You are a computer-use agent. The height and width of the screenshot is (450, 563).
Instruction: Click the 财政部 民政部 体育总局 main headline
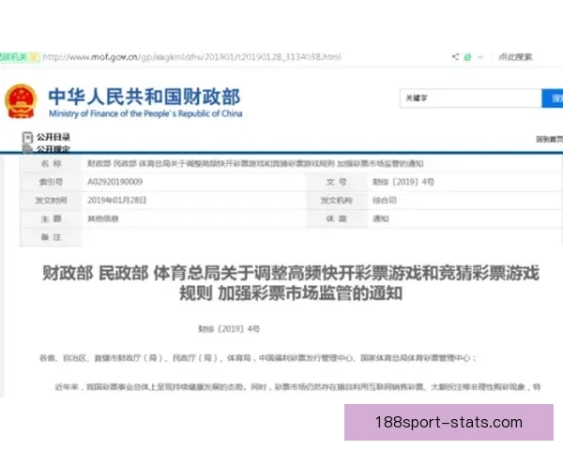click(291, 283)
